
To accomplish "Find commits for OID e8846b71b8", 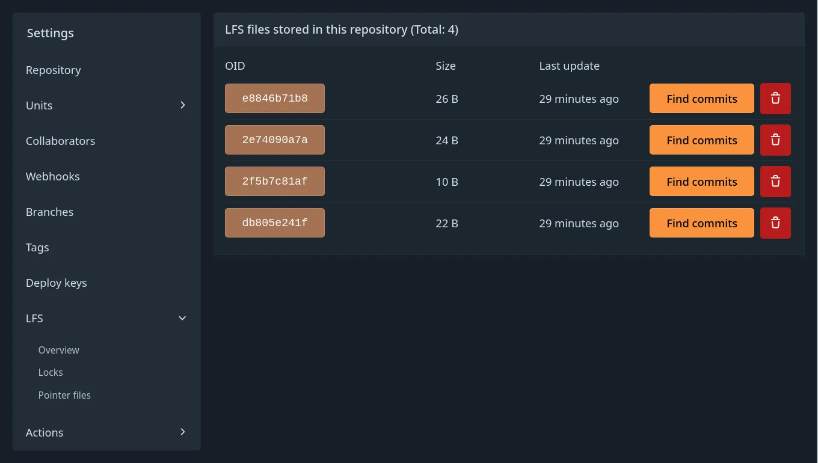I will coord(702,99).
